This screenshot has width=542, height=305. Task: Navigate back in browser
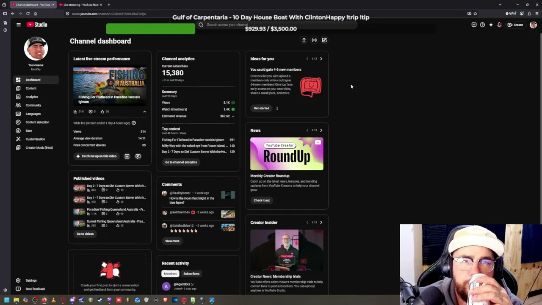[x=13, y=14]
